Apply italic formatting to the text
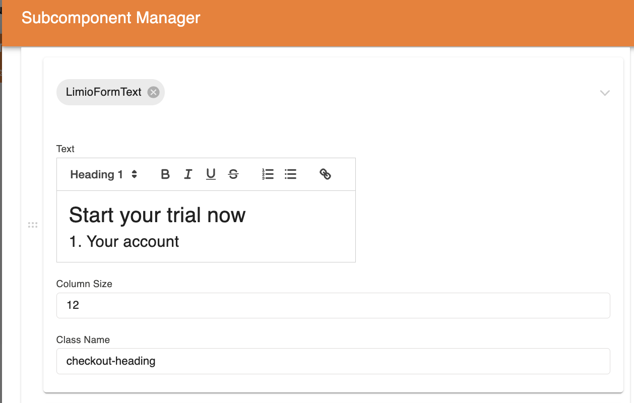Viewport: 634px width, 403px height. tap(188, 174)
